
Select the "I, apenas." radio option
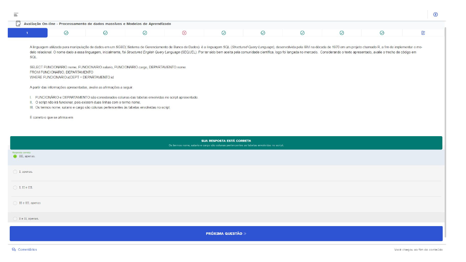point(15,172)
